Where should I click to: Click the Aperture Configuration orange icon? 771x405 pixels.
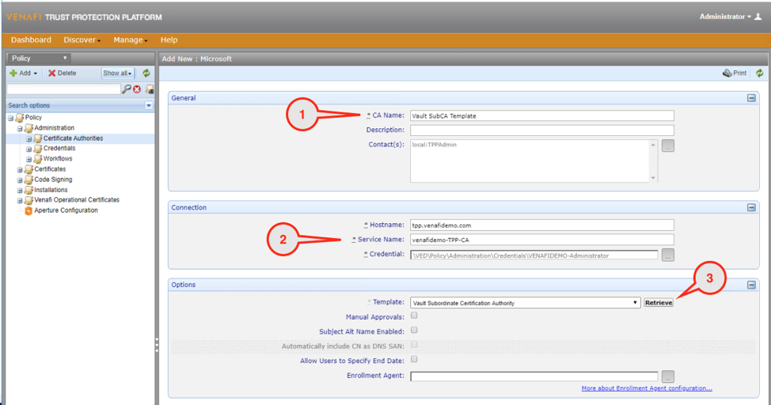coord(28,210)
